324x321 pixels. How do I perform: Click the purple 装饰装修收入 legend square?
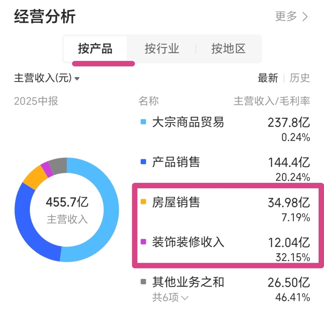pos(144,241)
